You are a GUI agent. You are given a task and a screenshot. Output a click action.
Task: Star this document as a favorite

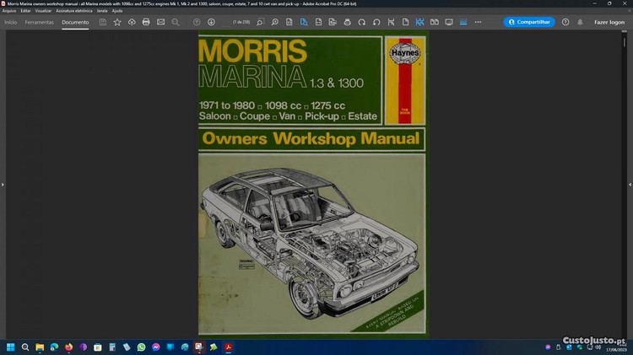click(117, 22)
